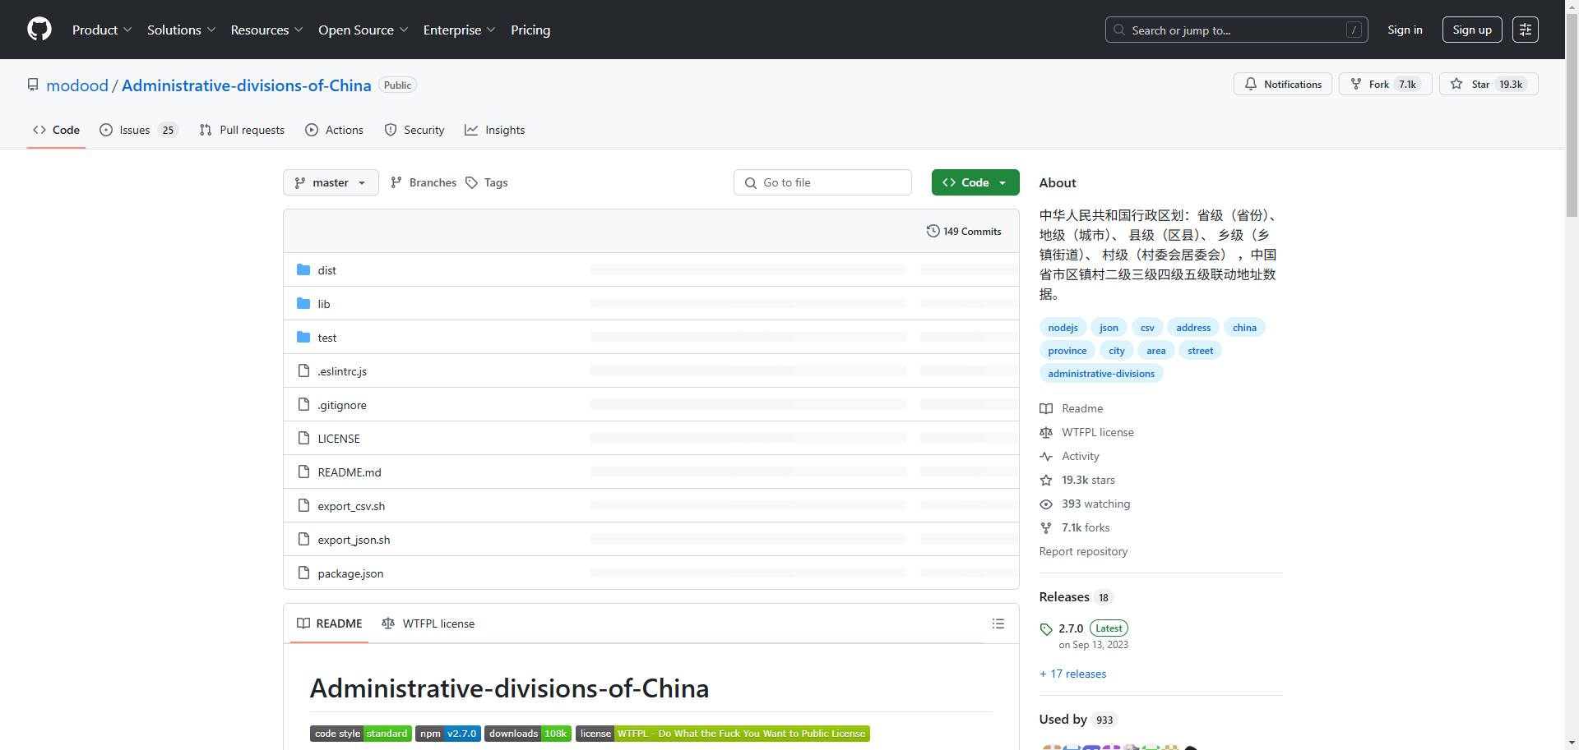1579x750 pixels.
Task: Click the test folder icon
Action: click(x=303, y=338)
